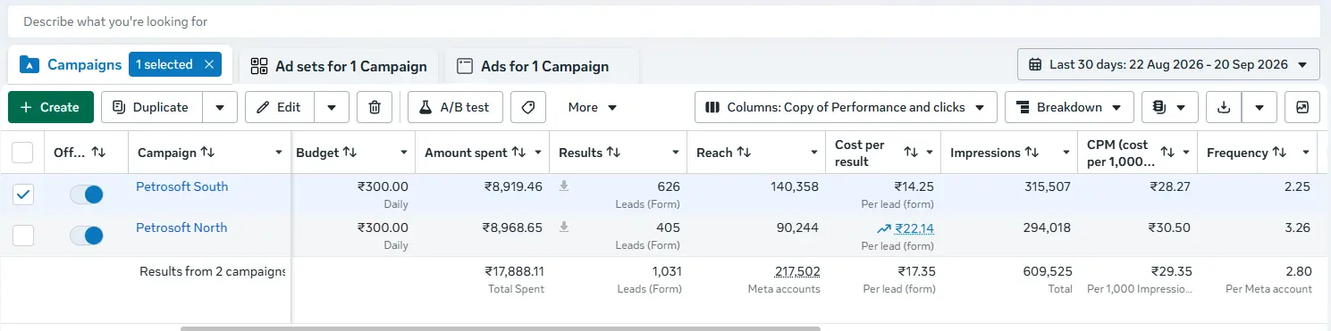Expand the Edit options arrow
The height and width of the screenshot is (331, 1331).
pyautogui.click(x=332, y=107)
